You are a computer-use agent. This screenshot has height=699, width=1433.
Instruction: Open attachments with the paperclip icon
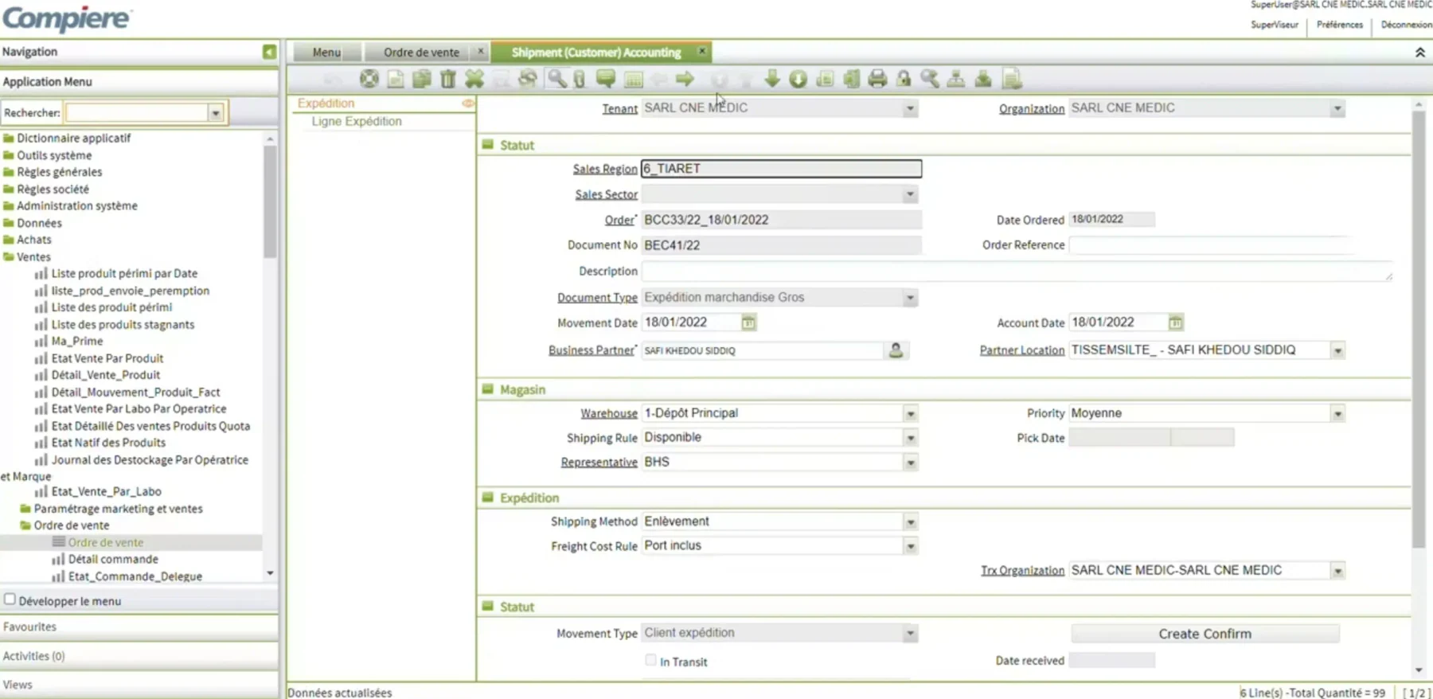point(580,79)
